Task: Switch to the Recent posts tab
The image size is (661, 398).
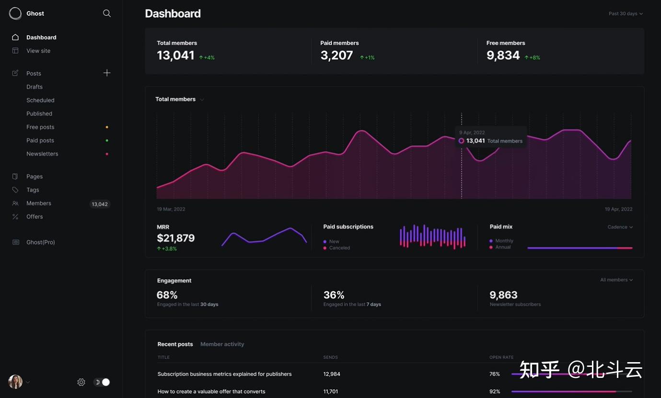Action: coord(175,344)
